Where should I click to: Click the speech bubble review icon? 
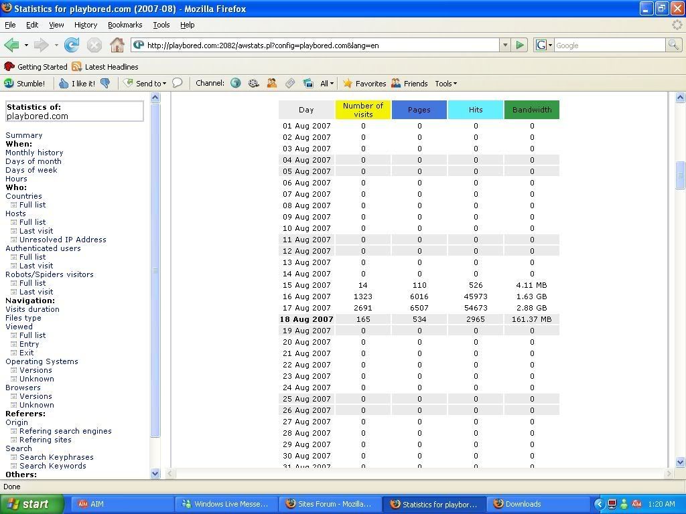(x=178, y=84)
